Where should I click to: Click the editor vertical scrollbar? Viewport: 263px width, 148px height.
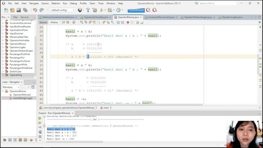(258, 65)
